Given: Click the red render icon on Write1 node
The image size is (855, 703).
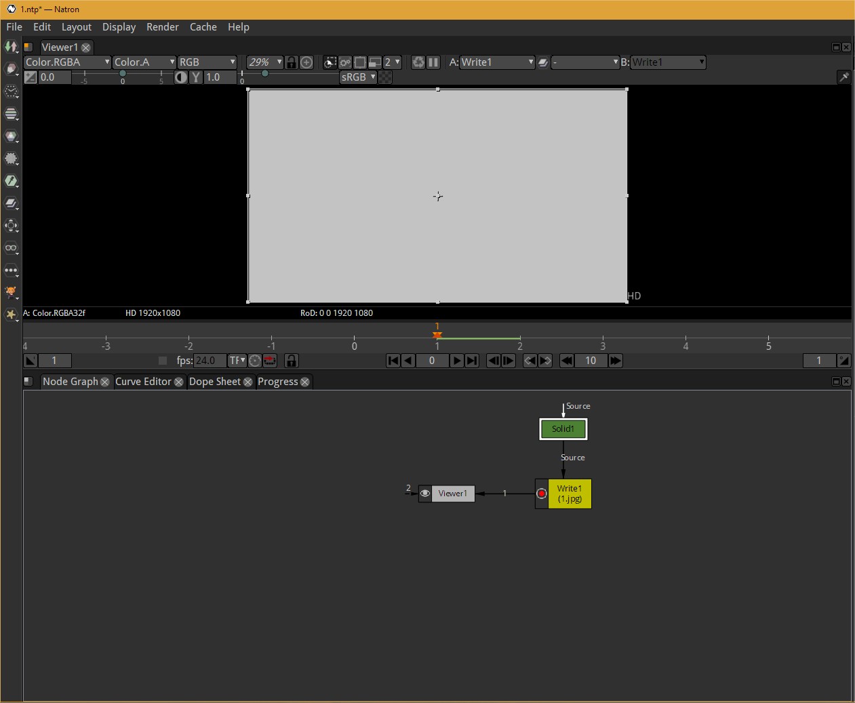Looking at the screenshot, I should [x=542, y=494].
